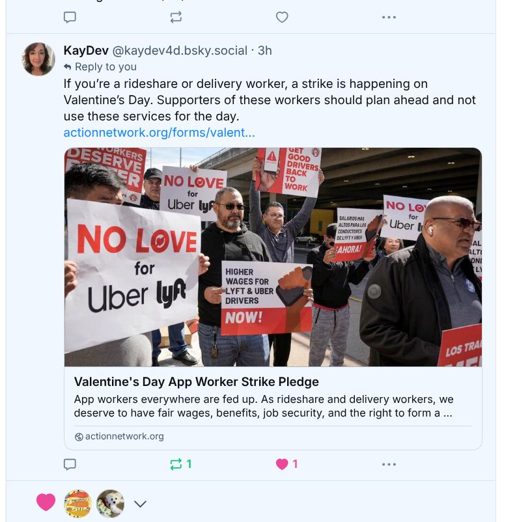517x522 pixels.
Task: Repost the KayDev strike post
Action: tap(180, 464)
